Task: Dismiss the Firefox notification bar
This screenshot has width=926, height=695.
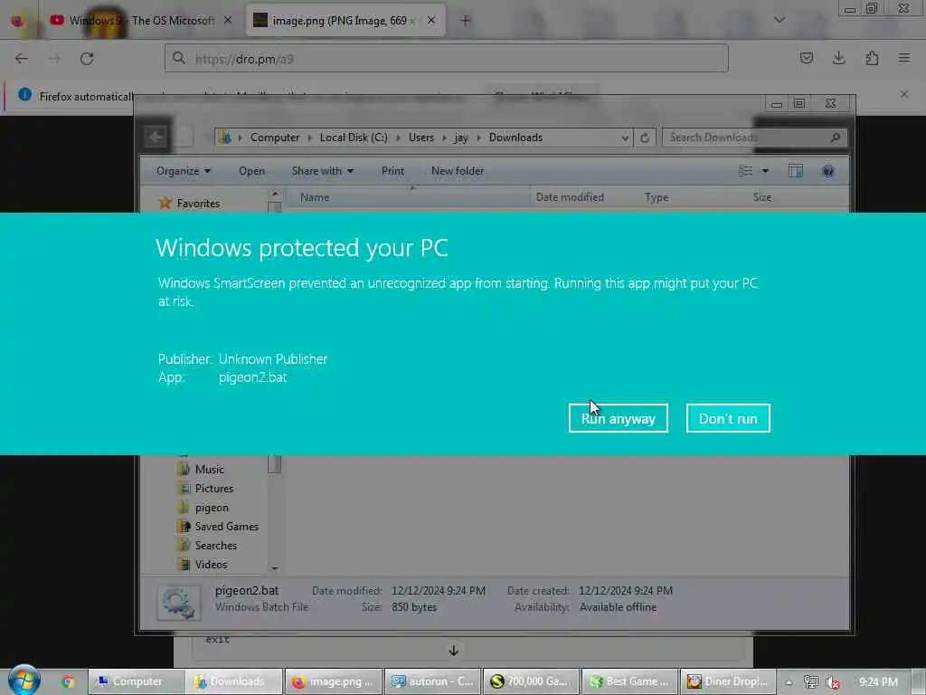Action: point(904,94)
